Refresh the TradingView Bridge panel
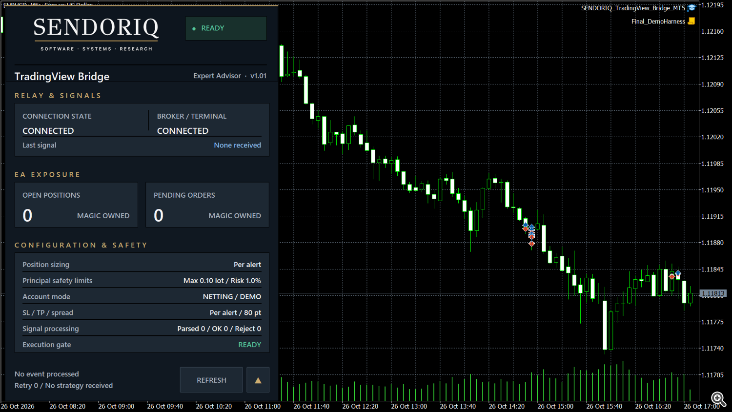 click(x=211, y=380)
